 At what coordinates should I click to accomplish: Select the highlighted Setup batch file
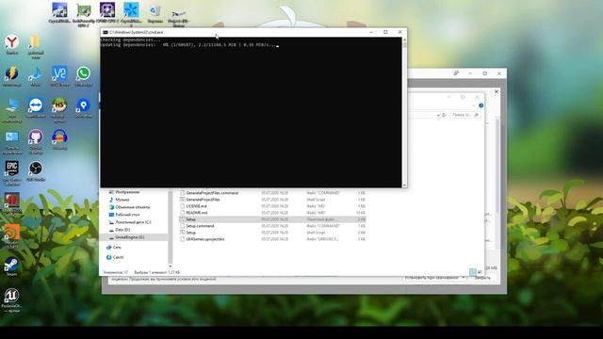(x=272, y=219)
